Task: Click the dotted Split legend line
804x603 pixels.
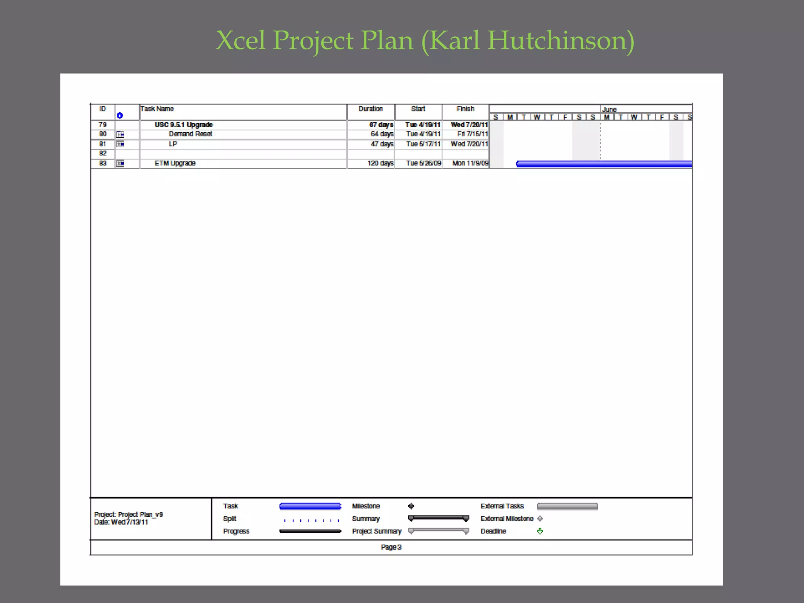Action: (311, 521)
